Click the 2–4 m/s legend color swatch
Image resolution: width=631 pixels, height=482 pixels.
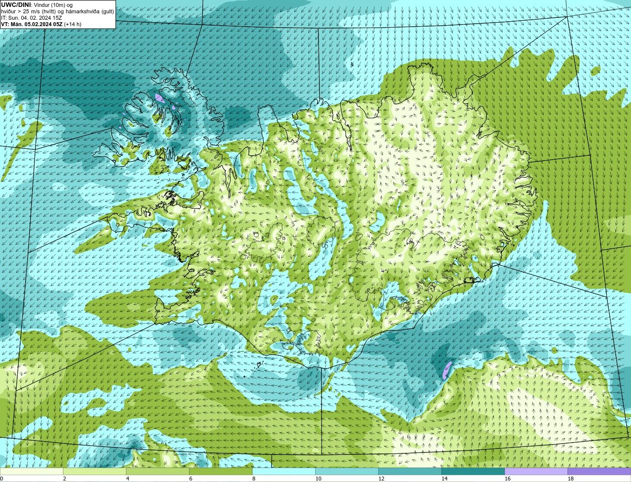click(95, 471)
